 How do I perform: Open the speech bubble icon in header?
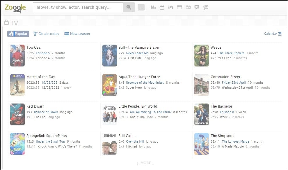click(197, 7)
